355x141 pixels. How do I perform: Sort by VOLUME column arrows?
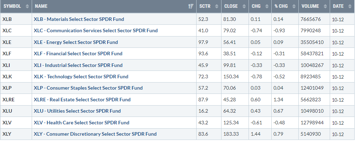(x=325, y=6)
